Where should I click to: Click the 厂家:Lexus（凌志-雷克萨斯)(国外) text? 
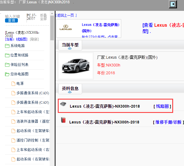click(x=127, y=57)
